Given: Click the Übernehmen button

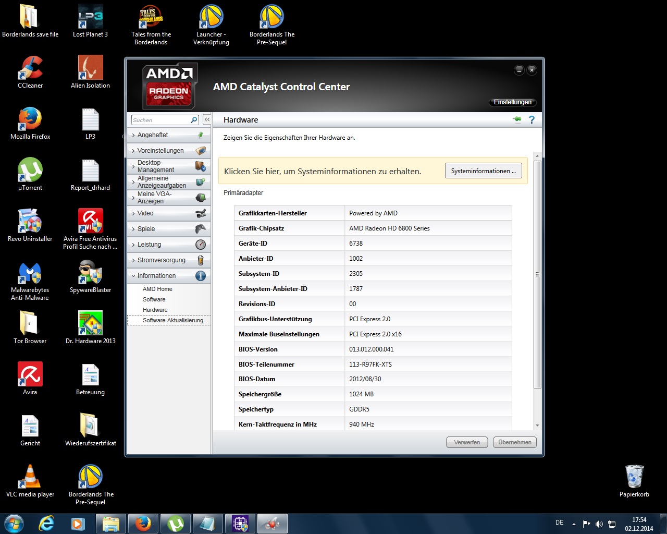Looking at the screenshot, I should tap(515, 442).
